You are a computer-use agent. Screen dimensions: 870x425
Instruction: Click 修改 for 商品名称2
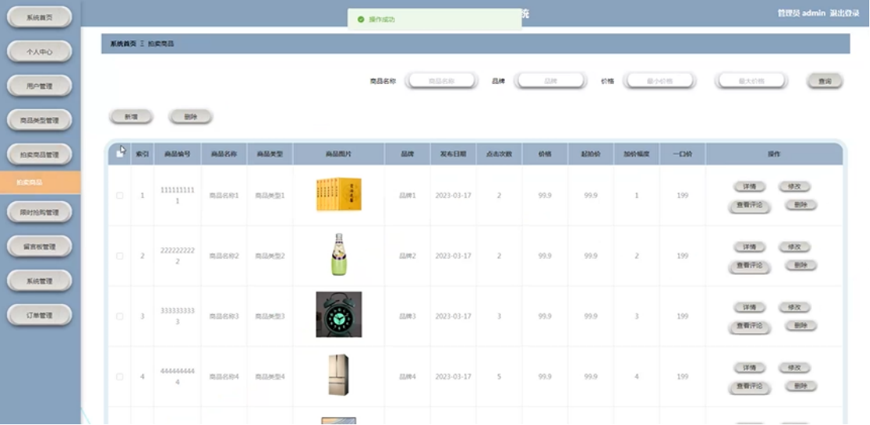tap(794, 247)
